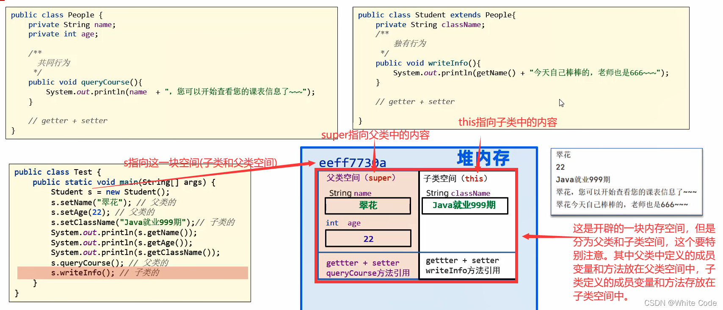
Task: Click the "Java就业999期" className value box
Action: 465,206
